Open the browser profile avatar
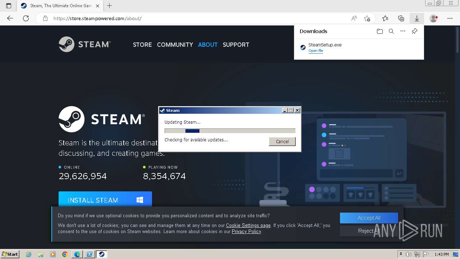The height and width of the screenshot is (259, 460). tap(434, 18)
